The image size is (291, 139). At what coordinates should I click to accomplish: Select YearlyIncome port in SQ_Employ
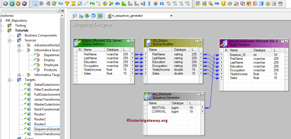point(161,70)
